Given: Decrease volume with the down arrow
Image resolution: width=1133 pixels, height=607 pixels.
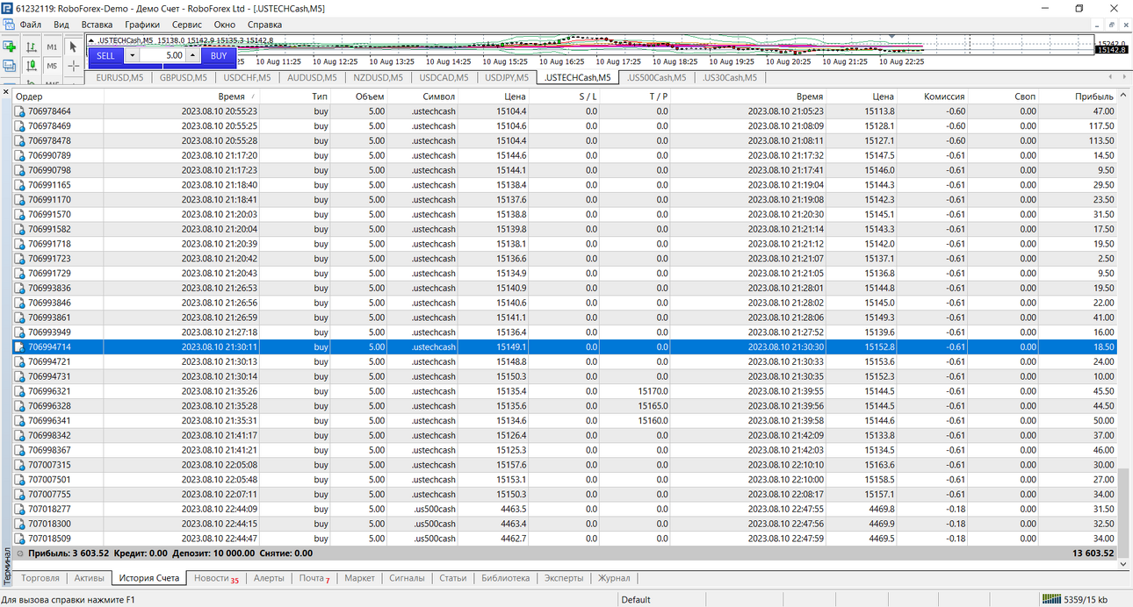Looking at the screenshot, I should click(132, 55).
